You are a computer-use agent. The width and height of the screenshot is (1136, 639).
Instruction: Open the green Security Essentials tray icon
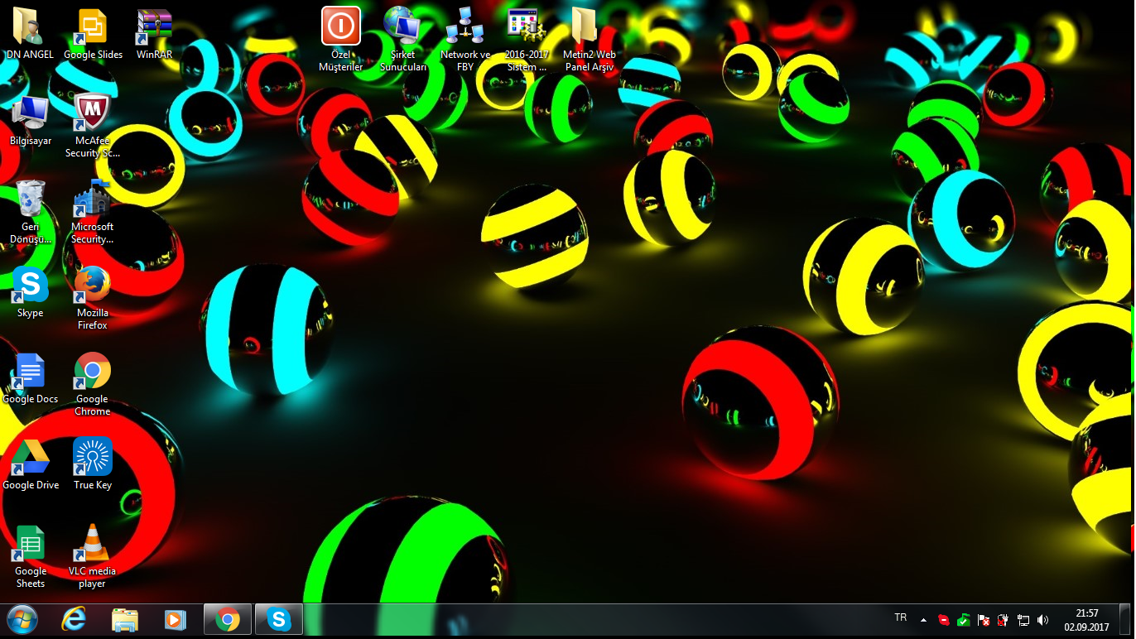coord(964,620)
